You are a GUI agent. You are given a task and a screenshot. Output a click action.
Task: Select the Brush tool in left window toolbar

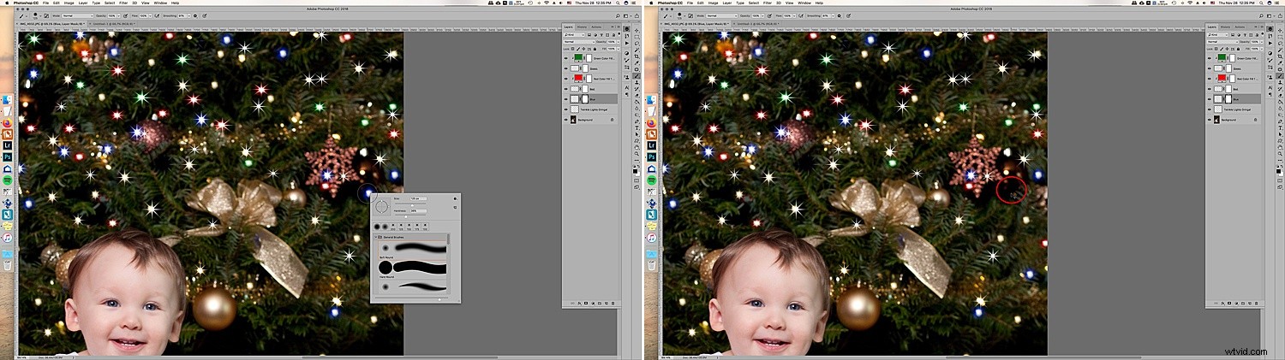[x=636, y=76]
